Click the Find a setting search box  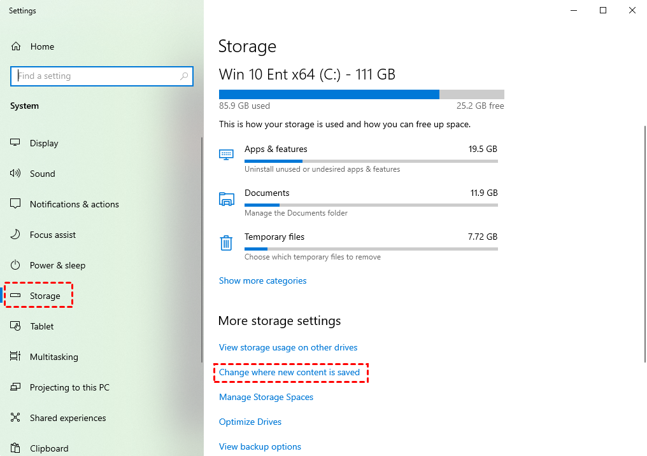102,76
